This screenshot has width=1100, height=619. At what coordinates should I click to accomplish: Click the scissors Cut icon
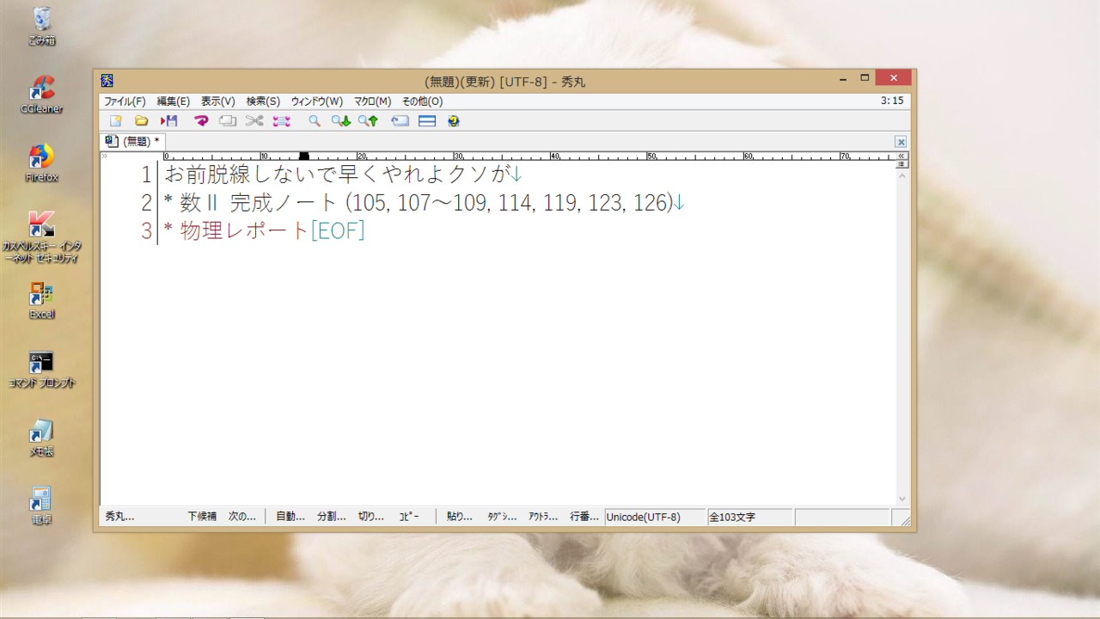click(254, 121)
